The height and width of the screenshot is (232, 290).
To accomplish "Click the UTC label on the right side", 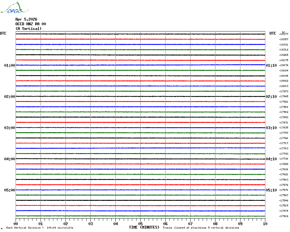I will tap(273, 33).
